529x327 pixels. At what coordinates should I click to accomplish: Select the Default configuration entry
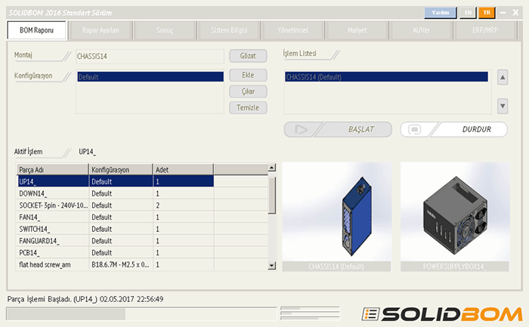[150, 77]
